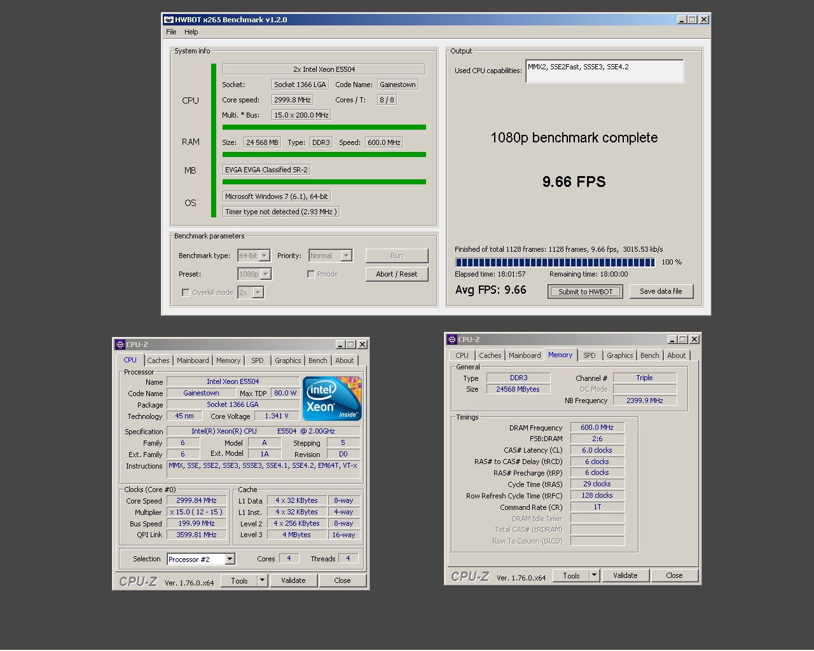Switch to Graphics tab in right CPU-Z window

(x=620, y=355)
